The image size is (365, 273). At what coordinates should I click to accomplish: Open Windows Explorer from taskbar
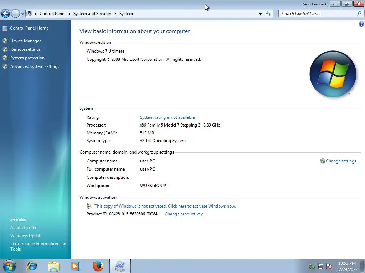click(54, 266)
